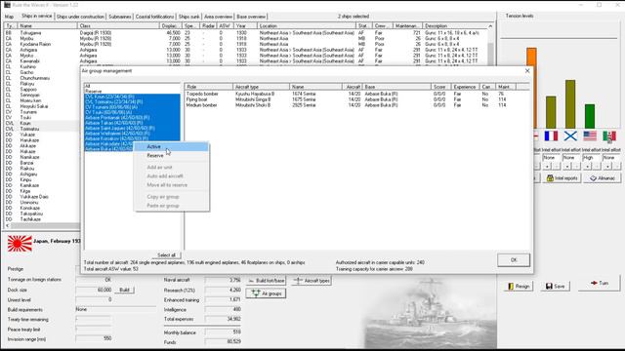The image size is (625, 351).
Task: Click the orange tension level bar
Action: [x=531, y=88]
